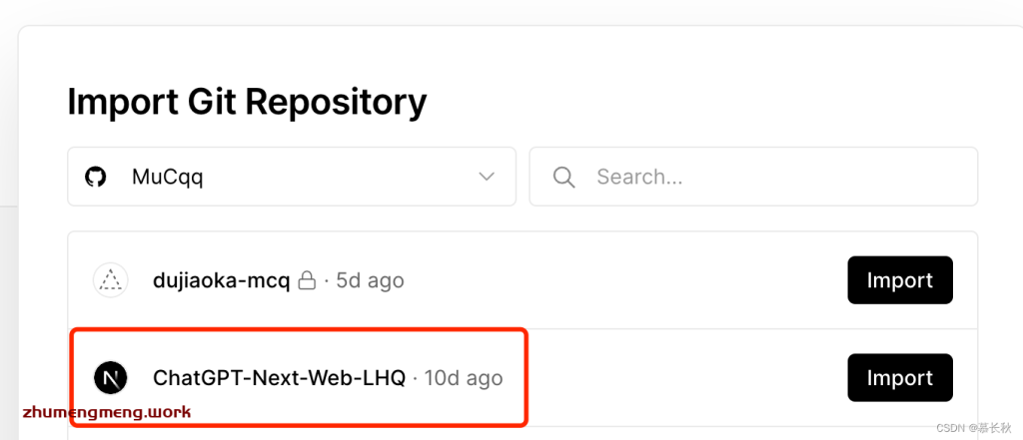This screenshot has height=440, width=1023.
Task: Click the Import Git Repository heading
Action: 248,103
